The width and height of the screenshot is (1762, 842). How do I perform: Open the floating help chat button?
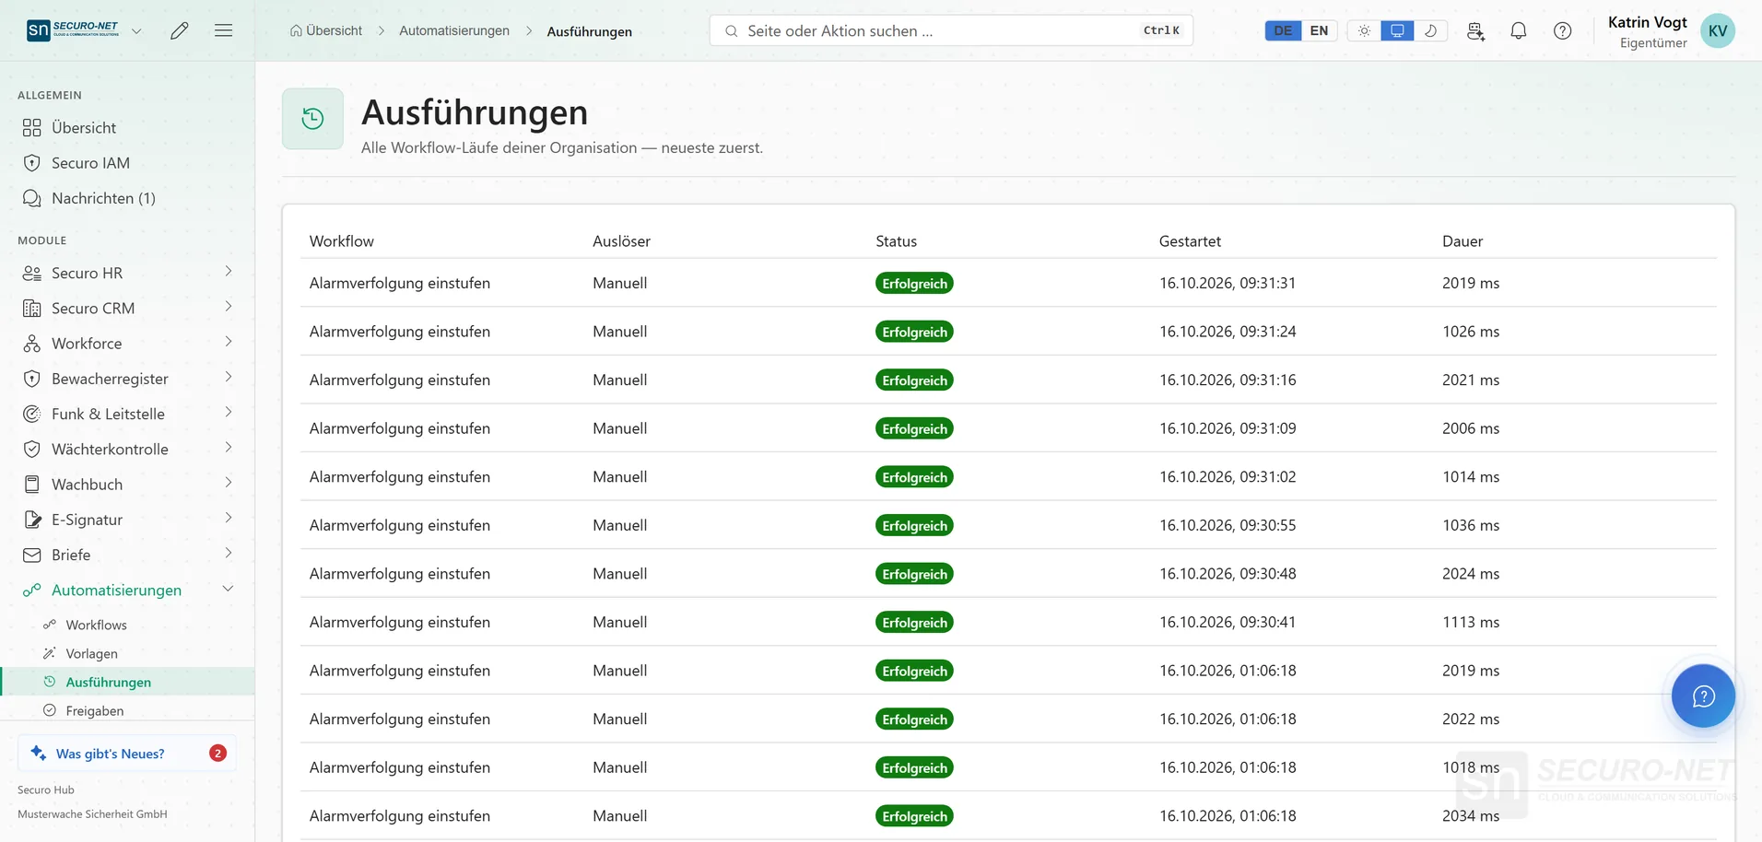click(x=1703, y=696)
